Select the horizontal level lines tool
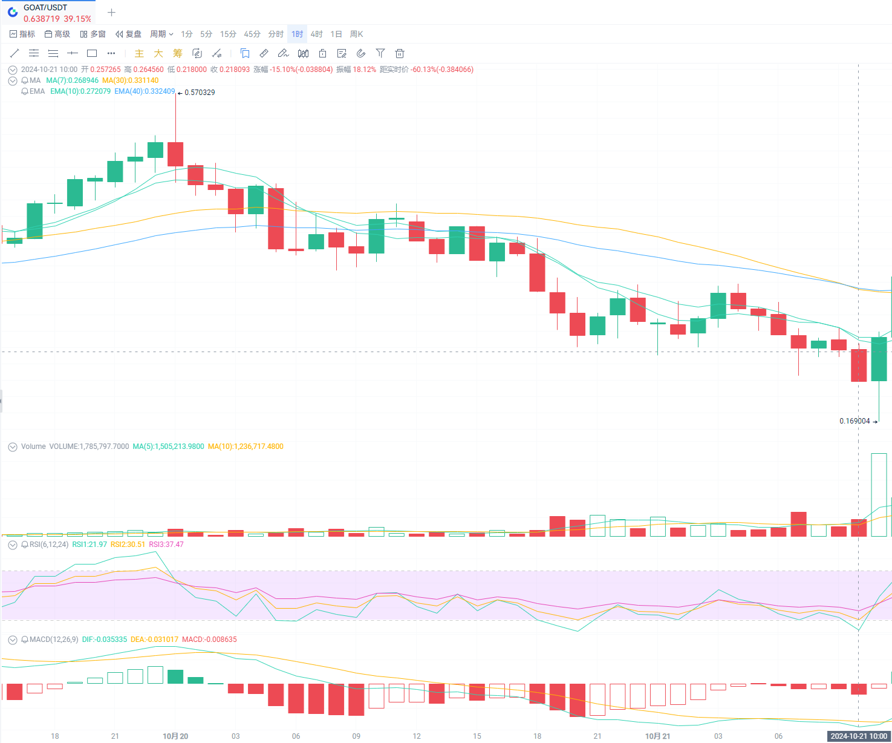This screenshot has height=743, width=892. [53, 53]
